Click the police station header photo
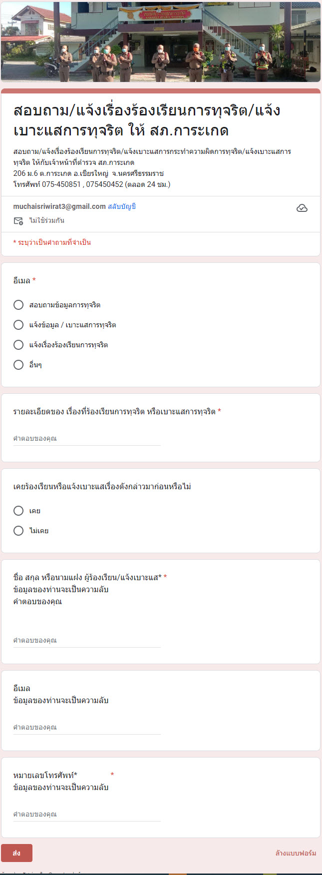 (161, 41)
